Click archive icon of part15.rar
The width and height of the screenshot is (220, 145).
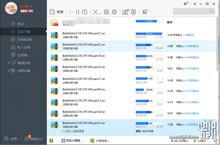click(54, 69)
